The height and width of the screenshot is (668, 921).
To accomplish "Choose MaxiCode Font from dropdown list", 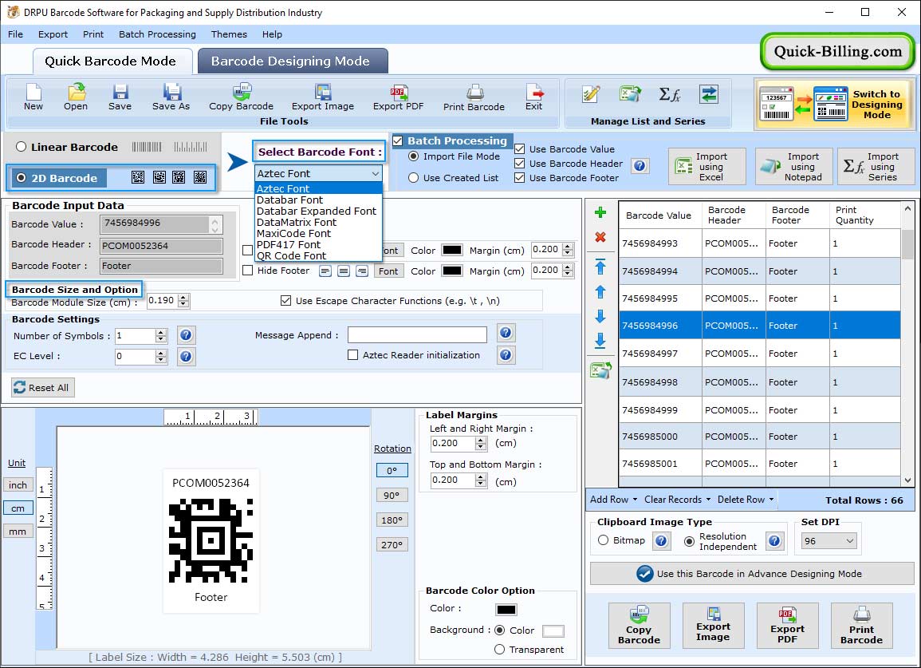I will [319, 234].
